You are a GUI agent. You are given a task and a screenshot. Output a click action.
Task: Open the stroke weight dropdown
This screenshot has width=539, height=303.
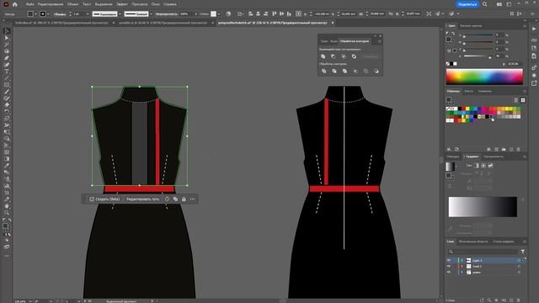(x=88, y=14)
